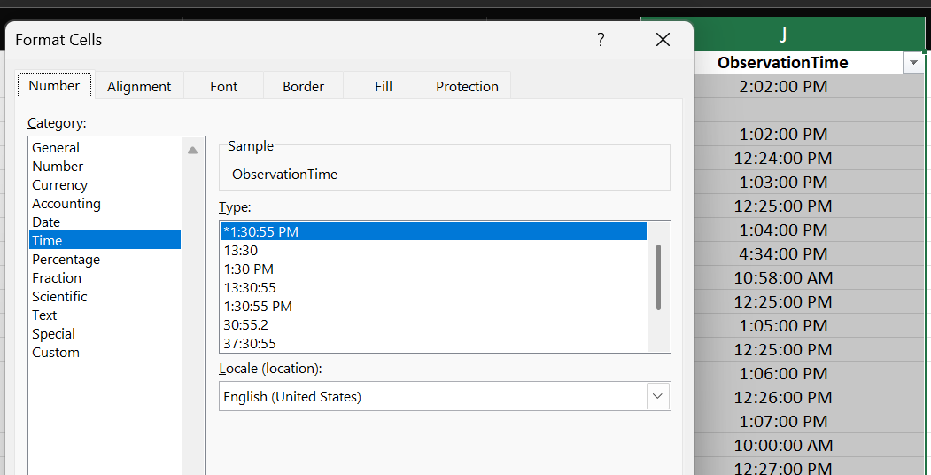Expand the Locale location dropdown

[x=657, y=397]
